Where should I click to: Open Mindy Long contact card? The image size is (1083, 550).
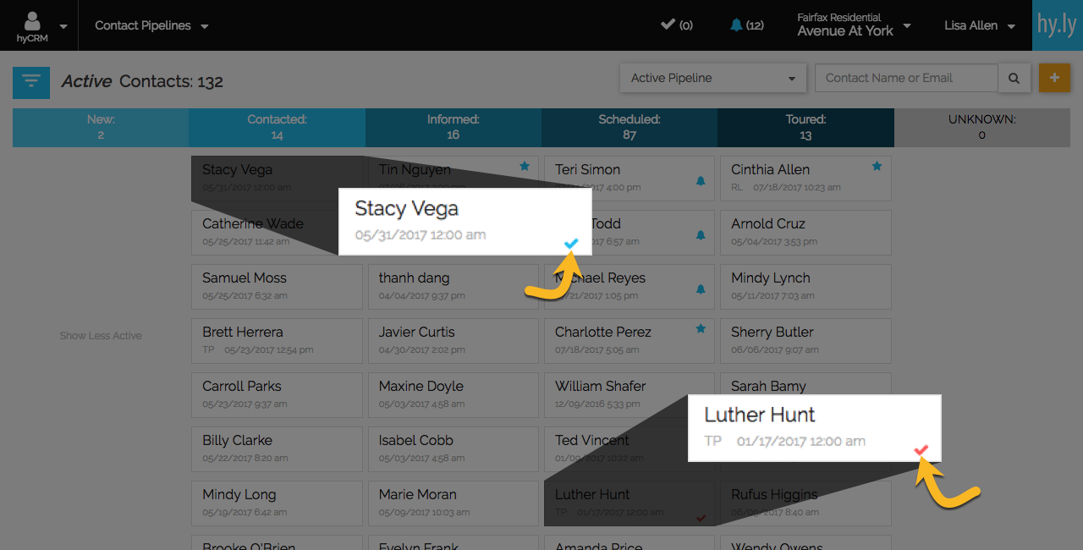277,503
